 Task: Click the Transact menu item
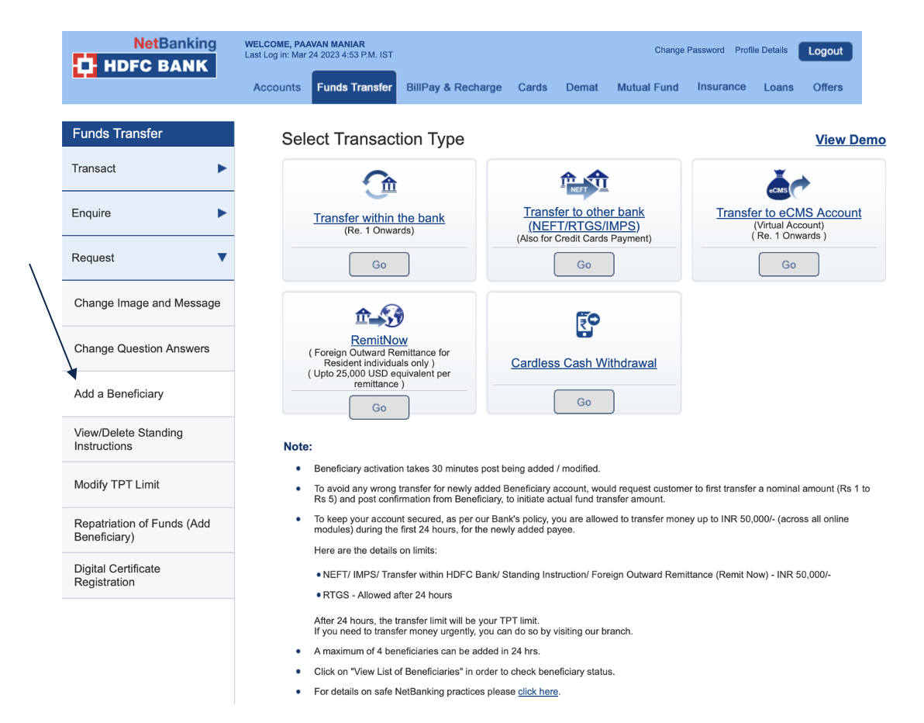tap(148, 168)
